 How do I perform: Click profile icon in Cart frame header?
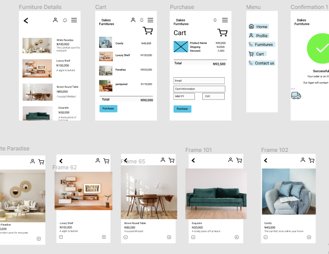(x=133, y=20)
